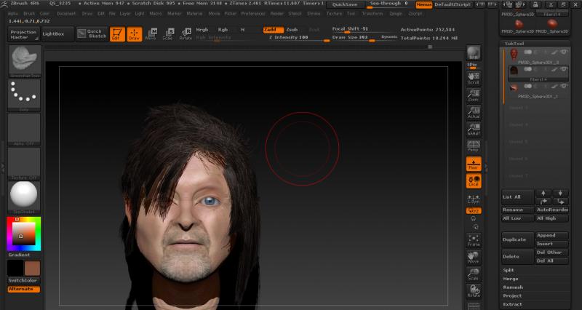Open the Material menu

194,13
